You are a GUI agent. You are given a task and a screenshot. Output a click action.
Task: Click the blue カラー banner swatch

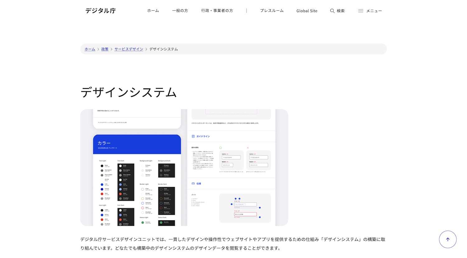(x=137, y=144)
